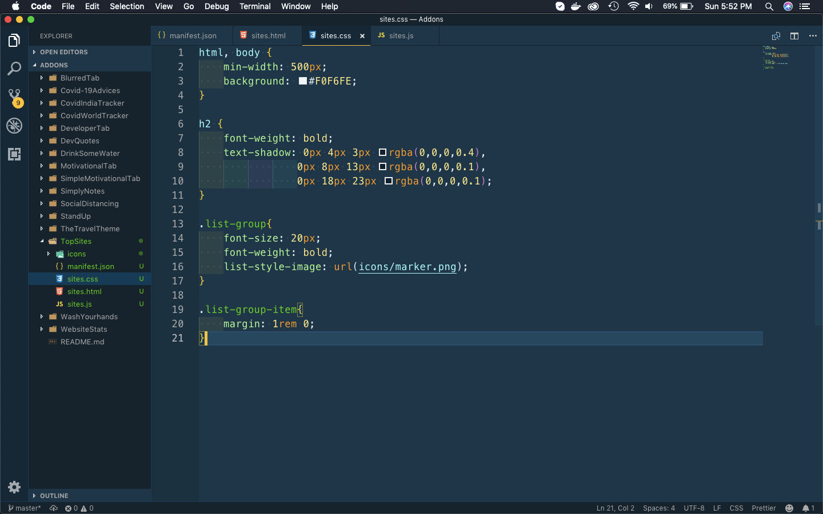This screenshot has width=823, height=514.
Task: Open Notification Center list icon
Action: coord(805,6)
